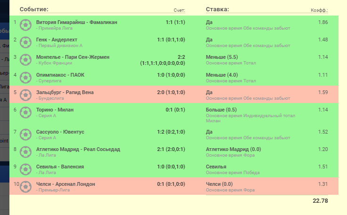The width and height of the screenshot is (347, 215).
Task: Click the soccer ball icon beside Генк - Андерлехт
Action: point(25,42)
